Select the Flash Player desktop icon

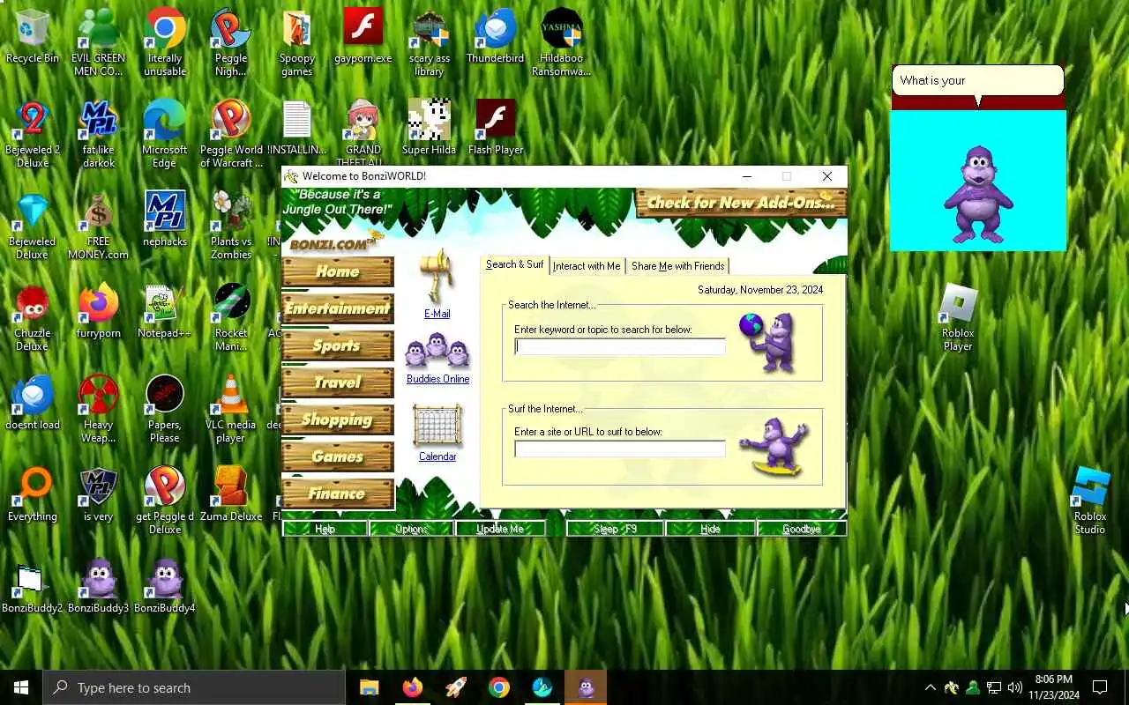coord(496,128)
